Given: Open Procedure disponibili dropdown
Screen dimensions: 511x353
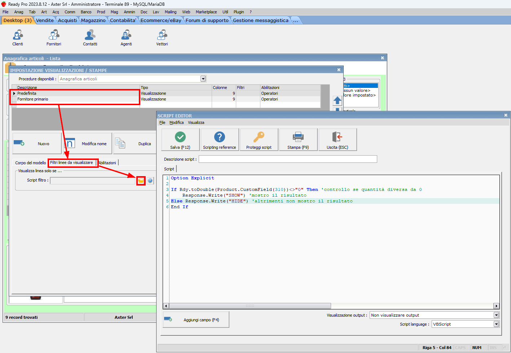Looking at the screenshot, I should pos(203,79).
